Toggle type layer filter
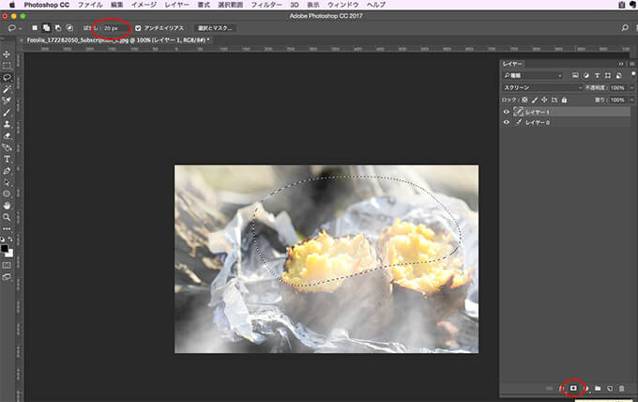This screenshot has height=402, width=638. (597, 76)
